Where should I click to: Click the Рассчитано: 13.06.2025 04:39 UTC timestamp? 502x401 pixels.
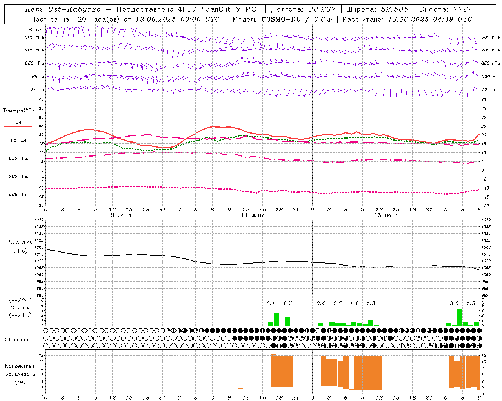407,19
